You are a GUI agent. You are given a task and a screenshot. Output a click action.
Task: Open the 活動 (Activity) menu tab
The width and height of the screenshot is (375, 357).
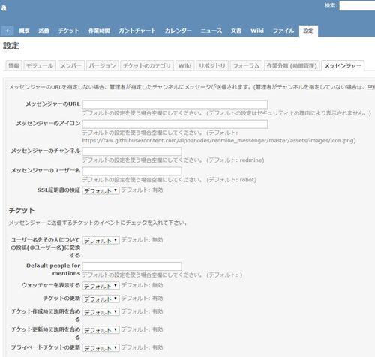click(43, 31)
